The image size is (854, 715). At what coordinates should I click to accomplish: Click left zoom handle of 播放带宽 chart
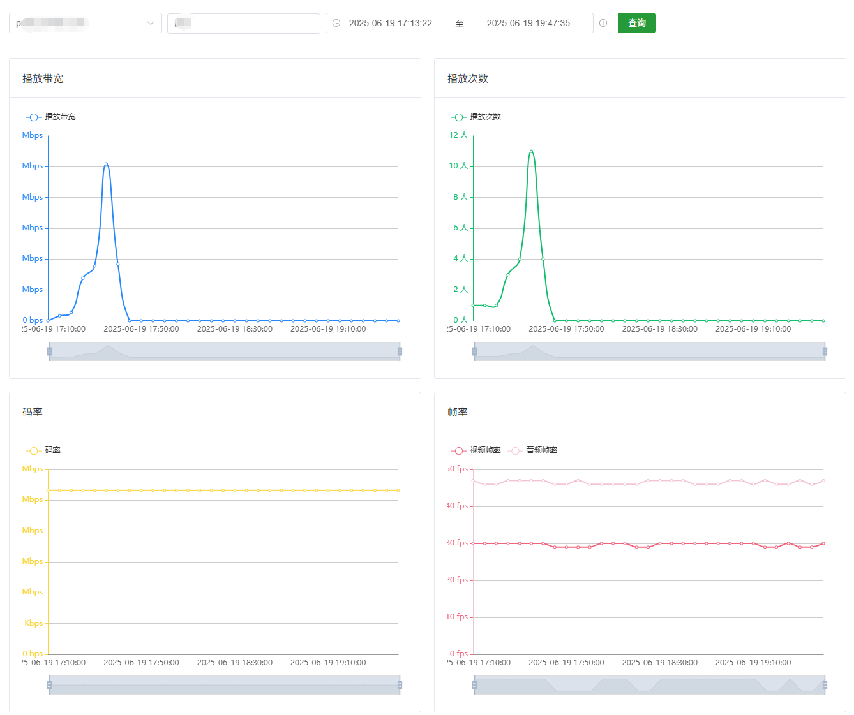coord(49,351)
